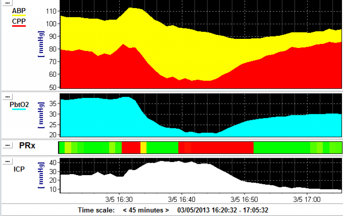Click the PRx panel label

tap(27, 145)
